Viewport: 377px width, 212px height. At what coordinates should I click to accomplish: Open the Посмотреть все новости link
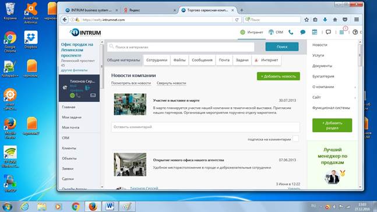(x=131, y=83)
